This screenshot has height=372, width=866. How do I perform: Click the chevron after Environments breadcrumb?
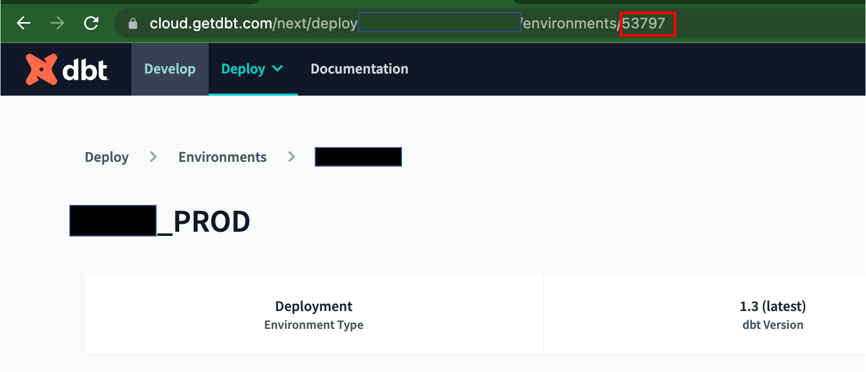click(292, 157)
